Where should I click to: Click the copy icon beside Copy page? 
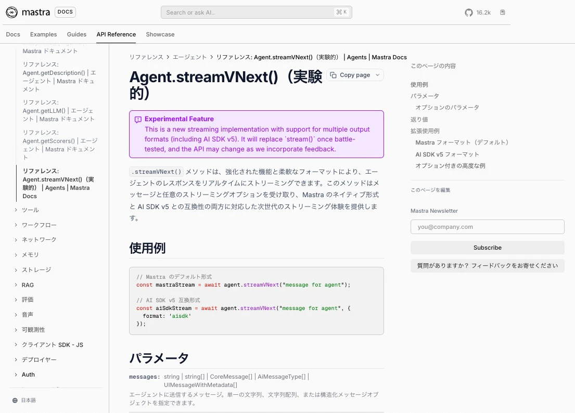(333, 75)
